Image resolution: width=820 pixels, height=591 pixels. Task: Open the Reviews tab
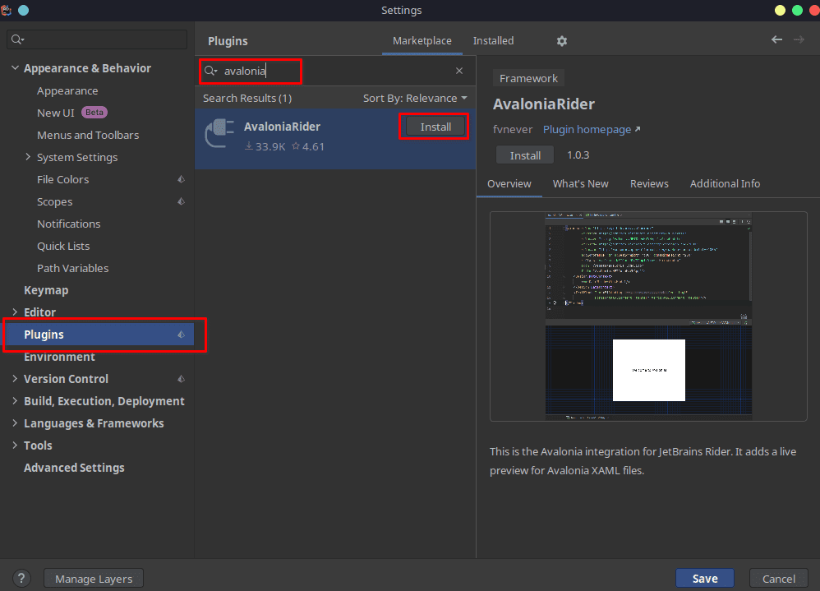649,183
